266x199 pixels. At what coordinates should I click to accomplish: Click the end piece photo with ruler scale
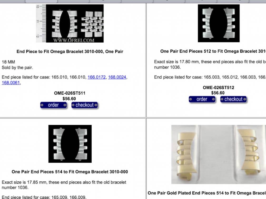tap(70, 23)
